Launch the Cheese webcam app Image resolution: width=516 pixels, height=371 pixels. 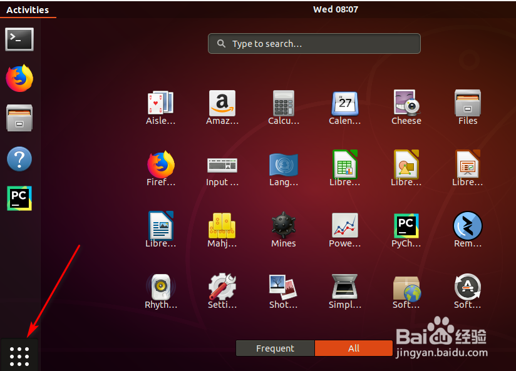pyautogui.click(x=406, y=108)
